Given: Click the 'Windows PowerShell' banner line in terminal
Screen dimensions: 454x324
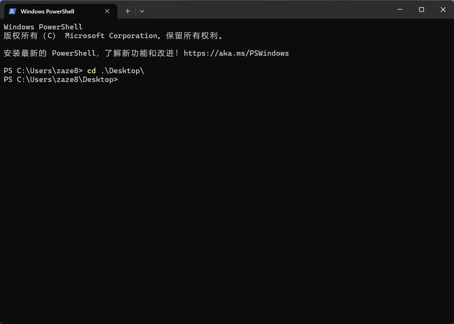Looking at the screenshot, I should [x=43, y=27].
